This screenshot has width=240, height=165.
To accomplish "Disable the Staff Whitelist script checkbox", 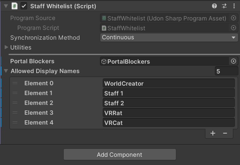I will (x=24, y=6).
